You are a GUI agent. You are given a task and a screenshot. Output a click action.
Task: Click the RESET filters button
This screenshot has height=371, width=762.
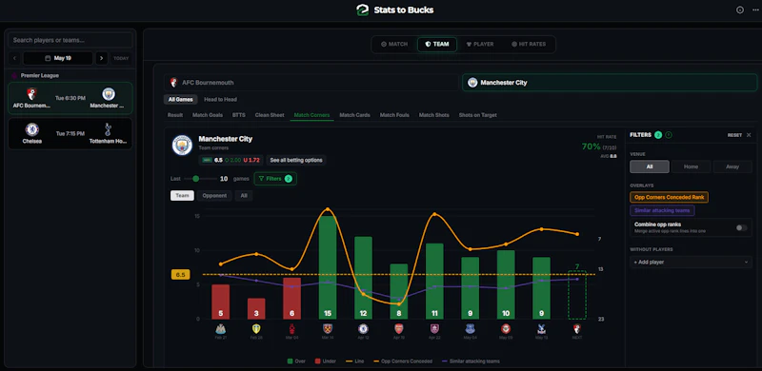click(x=734, y=135)
